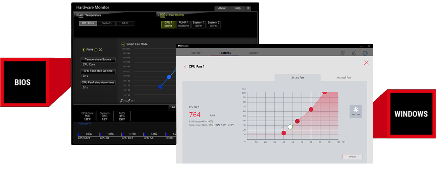Image resolution: width=438 pixels, height=172 pixels.
Task: Toggle the Smart Fan Mode checkbox
Action: click(123, 44)
